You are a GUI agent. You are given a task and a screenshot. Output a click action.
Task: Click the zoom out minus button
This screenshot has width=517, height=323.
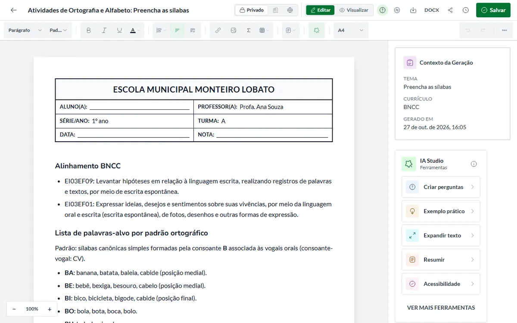tap(14, 309)
